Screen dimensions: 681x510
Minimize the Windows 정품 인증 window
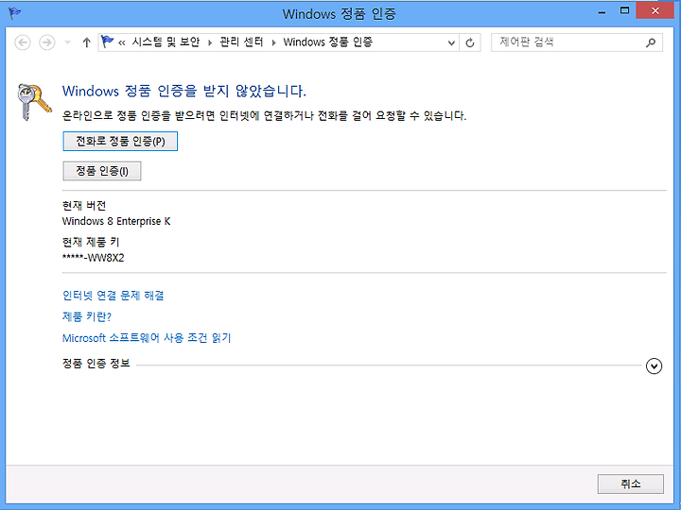602,12
